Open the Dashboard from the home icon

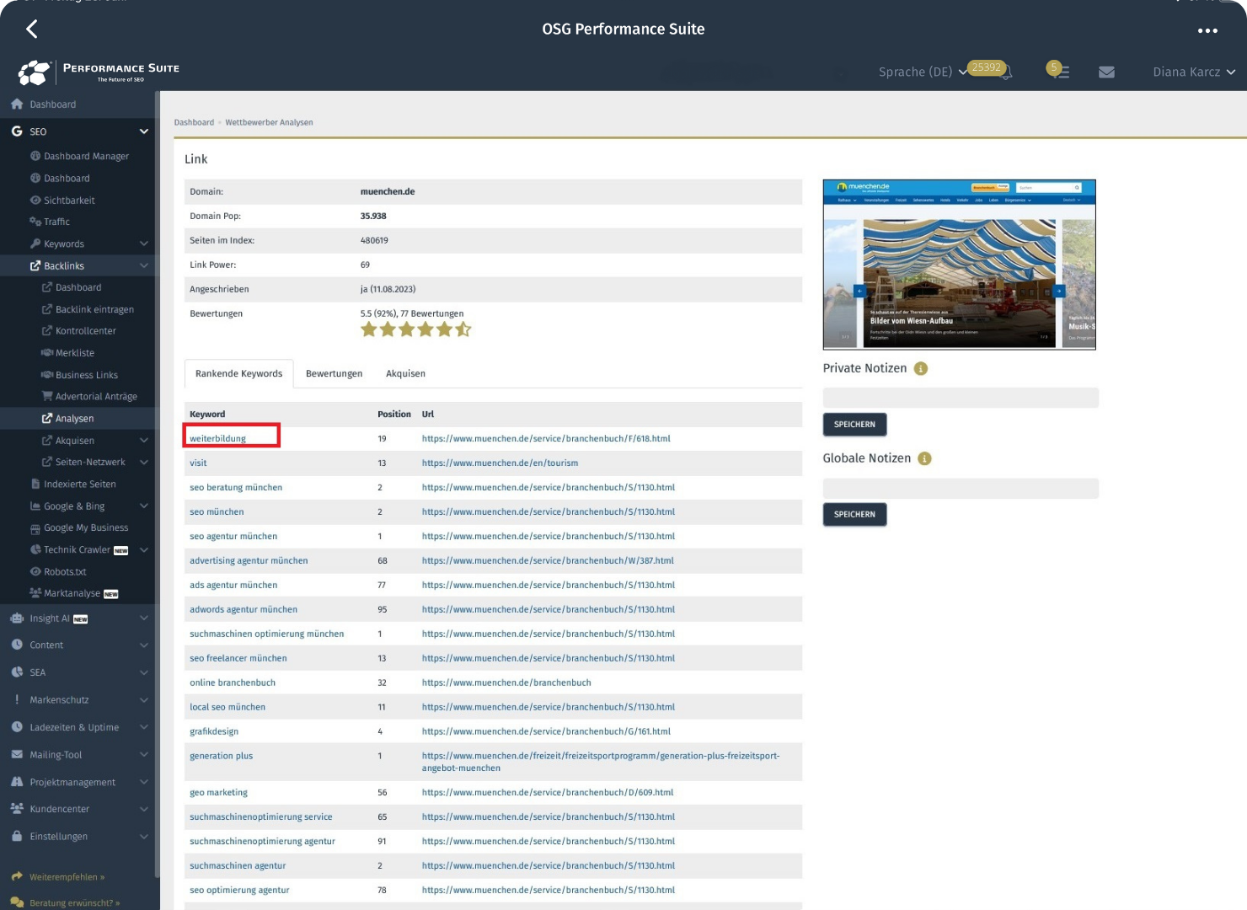point(15,104)
